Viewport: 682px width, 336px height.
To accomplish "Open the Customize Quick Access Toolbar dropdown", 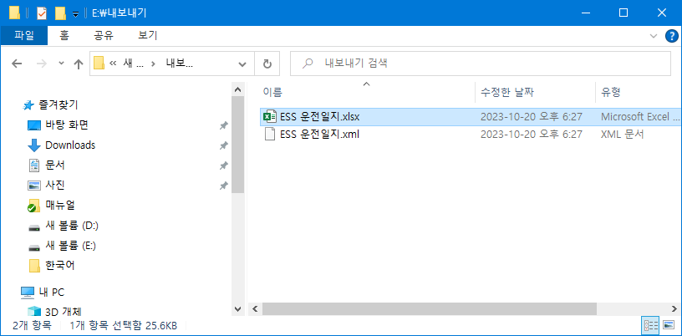I will coord(75,14).
